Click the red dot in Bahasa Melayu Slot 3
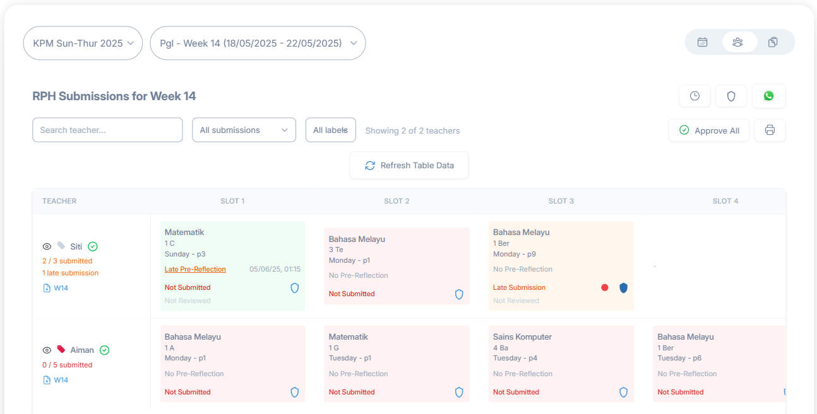 pyautogui.click(x=605, y=287)
